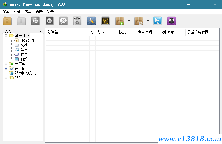Collapse the 全部任务 tree node
The height and width of the screenshot is (144, 222).
[x=6, y=36]
